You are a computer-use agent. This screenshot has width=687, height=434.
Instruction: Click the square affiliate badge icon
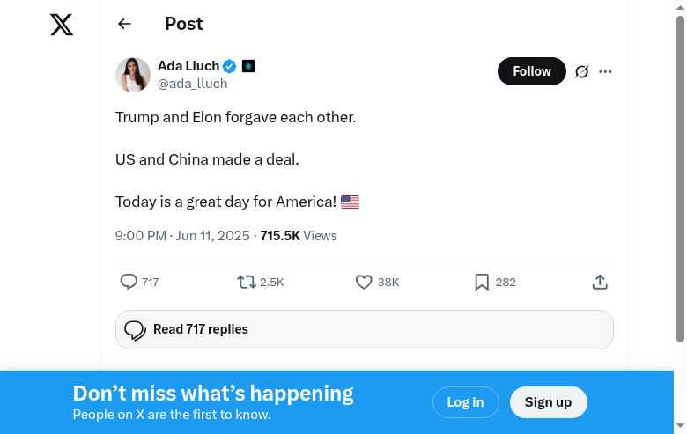click(x=248, y=66)
